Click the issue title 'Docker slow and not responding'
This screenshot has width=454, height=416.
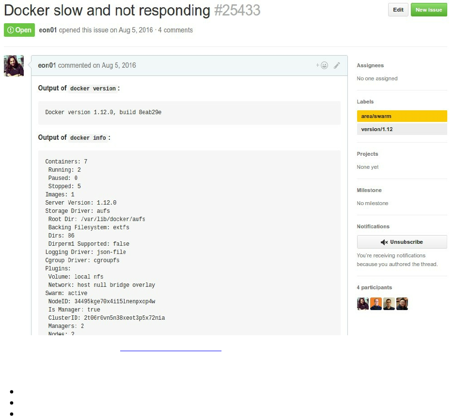(x=107, y=11)
